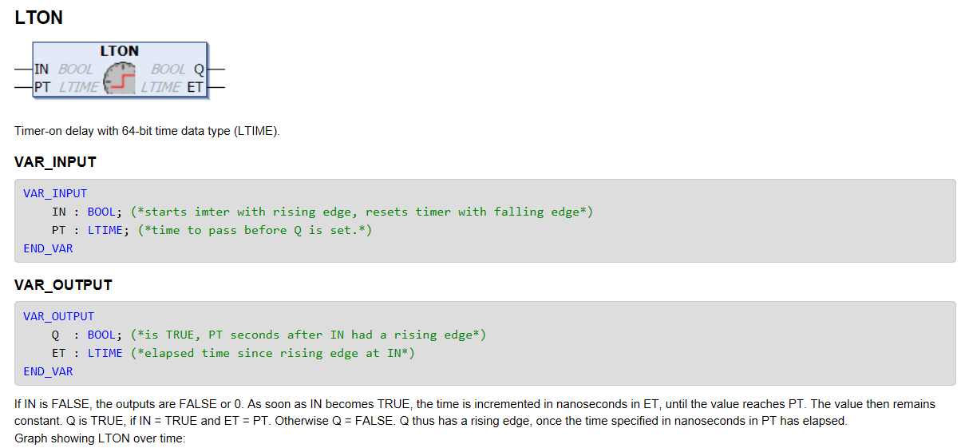Screen dimensions: 961x448
Task: Click the 'Graph showing LTON over time' text
Action: tap(100, 438)
